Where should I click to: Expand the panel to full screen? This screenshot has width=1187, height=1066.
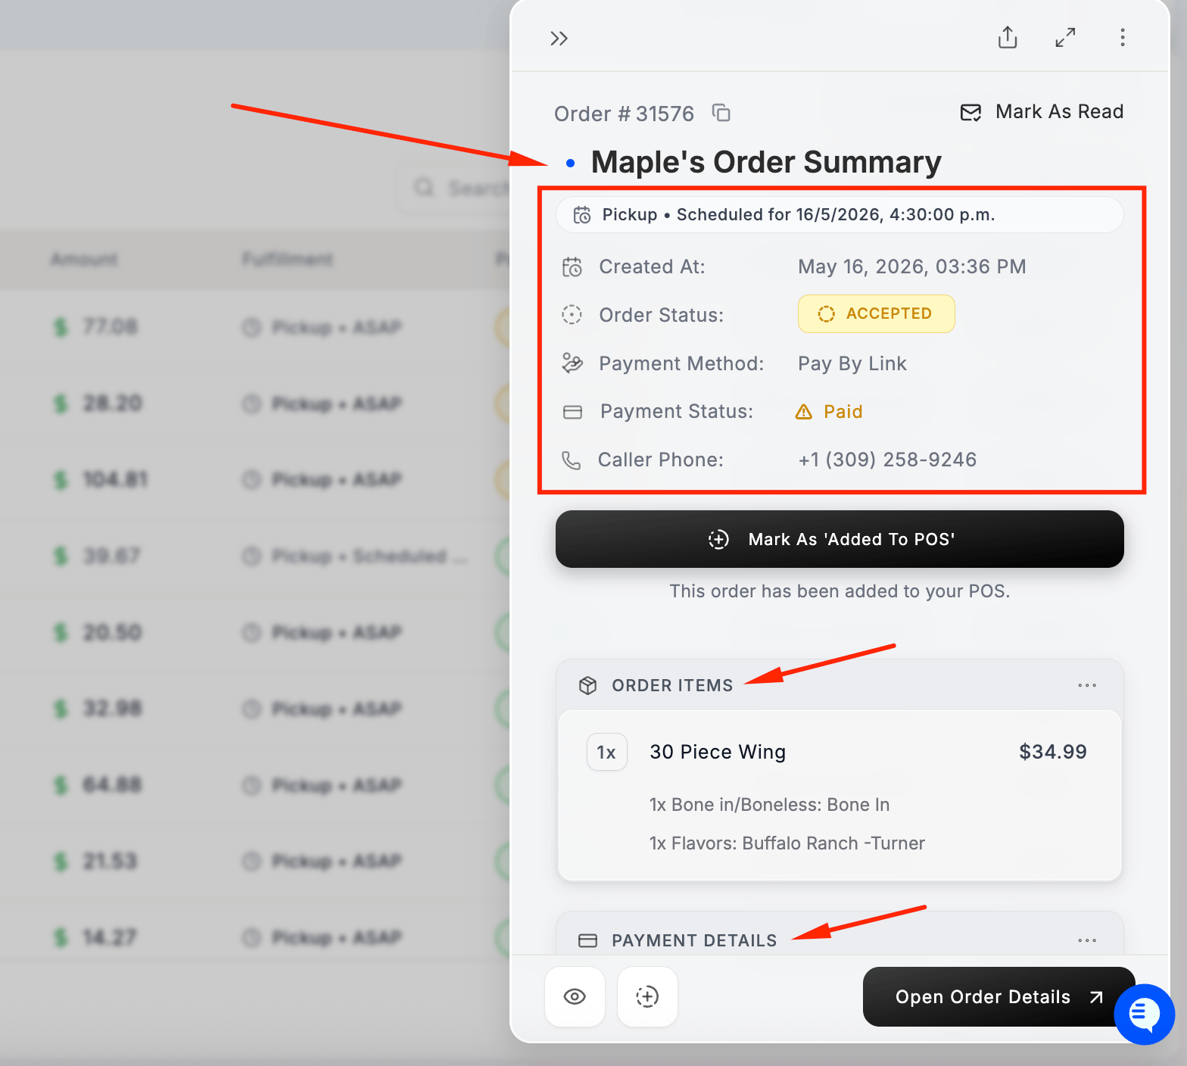click(1065, 37)
